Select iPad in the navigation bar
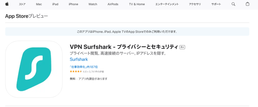This screenshot has height=107, width=258. 55,4
